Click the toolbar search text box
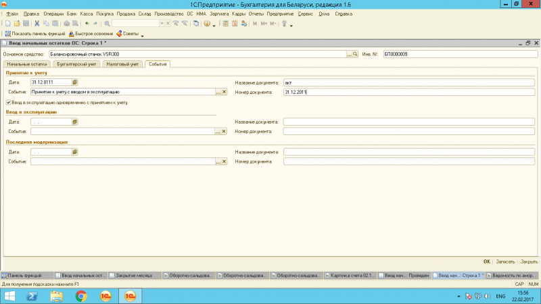The height and width of the screenshot is (304, 541). (x=135, y=24)
